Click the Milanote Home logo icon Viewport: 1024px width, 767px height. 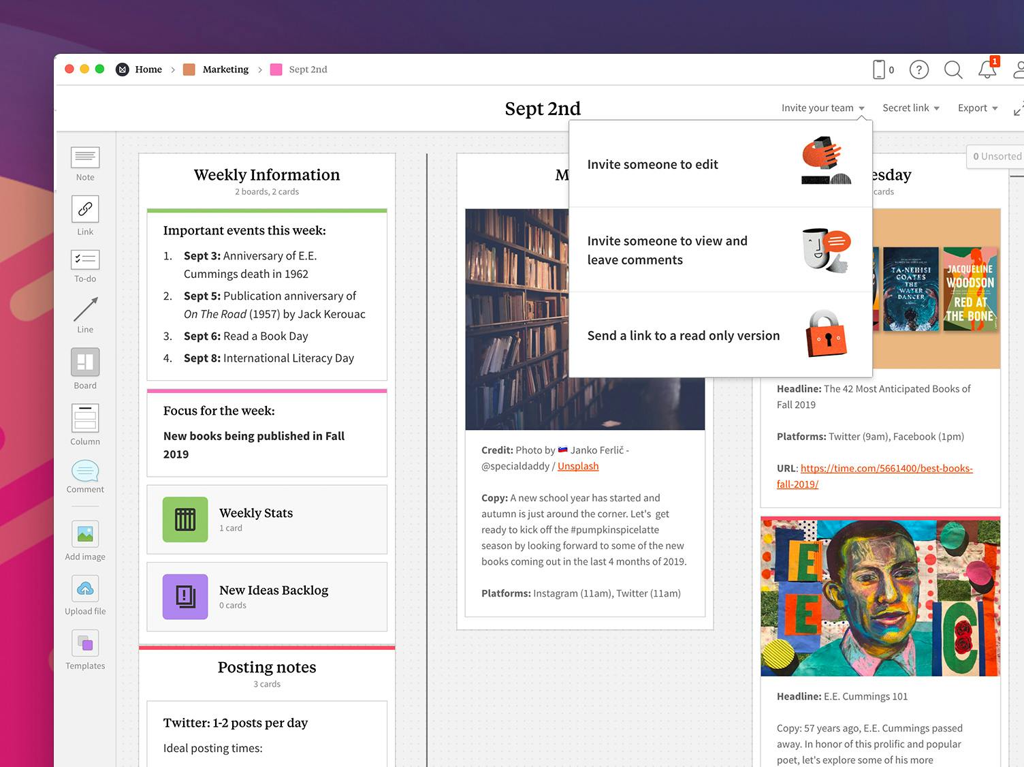(x=123, y=69)
